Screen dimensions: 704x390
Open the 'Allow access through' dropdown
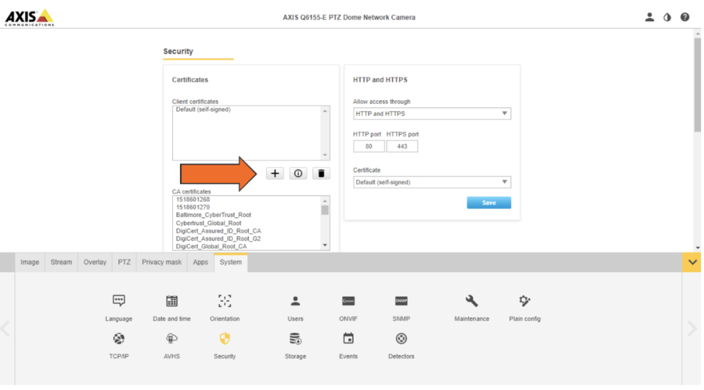pos(432,113)
